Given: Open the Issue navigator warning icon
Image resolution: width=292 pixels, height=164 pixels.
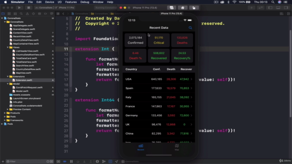Looking at the screenshot, I should pos(27,14).
